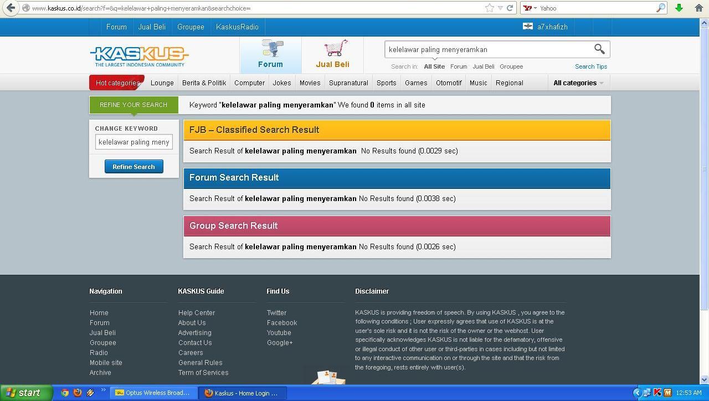The width and height of the screenshot is (709, 401).
Task: Open the General Rules footer link
Action: click(x=200, y=362)
